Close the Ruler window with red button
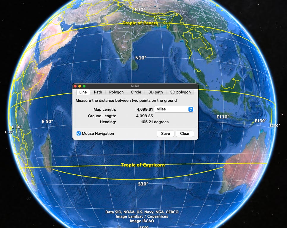 (x=75, y=86)
